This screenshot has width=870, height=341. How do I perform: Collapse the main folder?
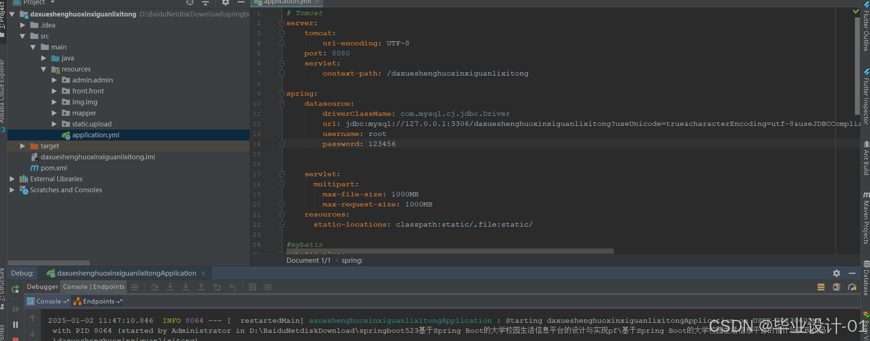(x=33, y=47)
